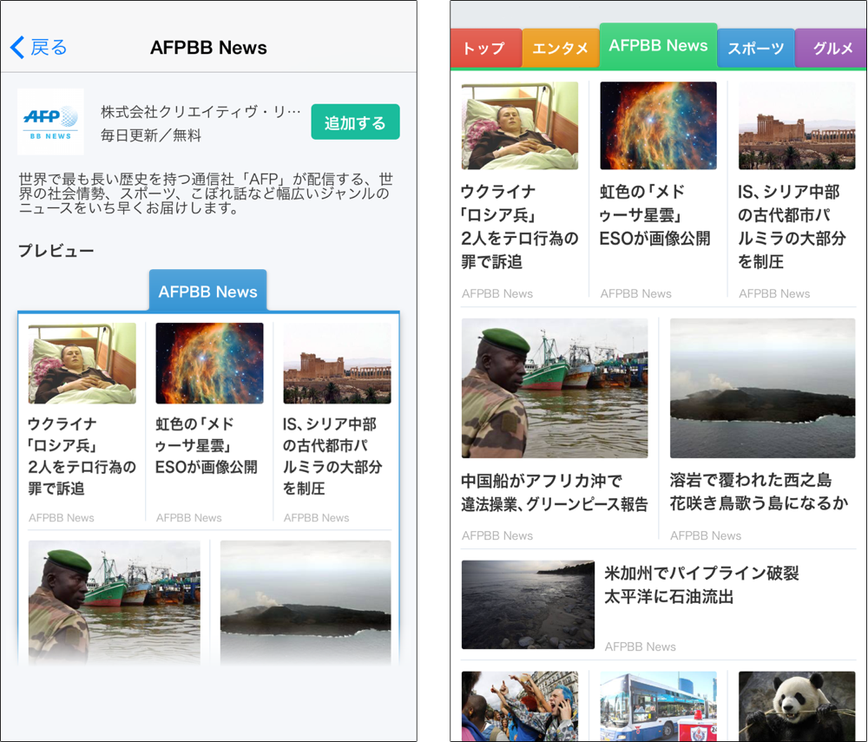Open dark oily shoreline photo
Viewport: 868px width, 742px height.
528,604
